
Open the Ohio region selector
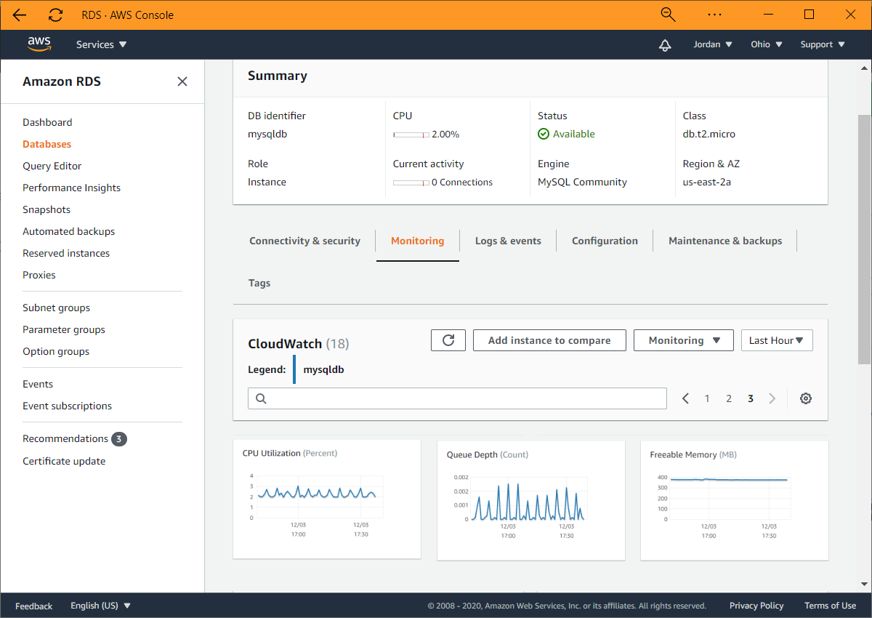[x=767, y=44]
